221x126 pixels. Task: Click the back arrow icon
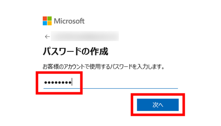tap(47, 37)
